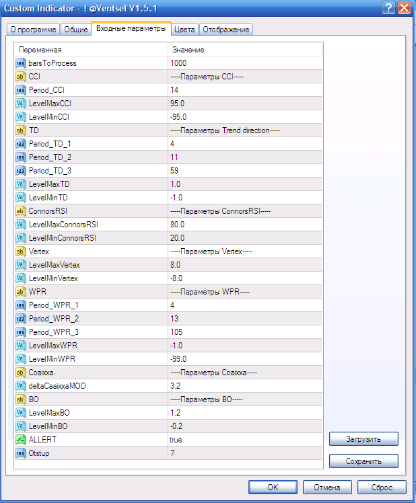Select the Period_CCI value 14 field
416x503 pixels.
(245, 90)
